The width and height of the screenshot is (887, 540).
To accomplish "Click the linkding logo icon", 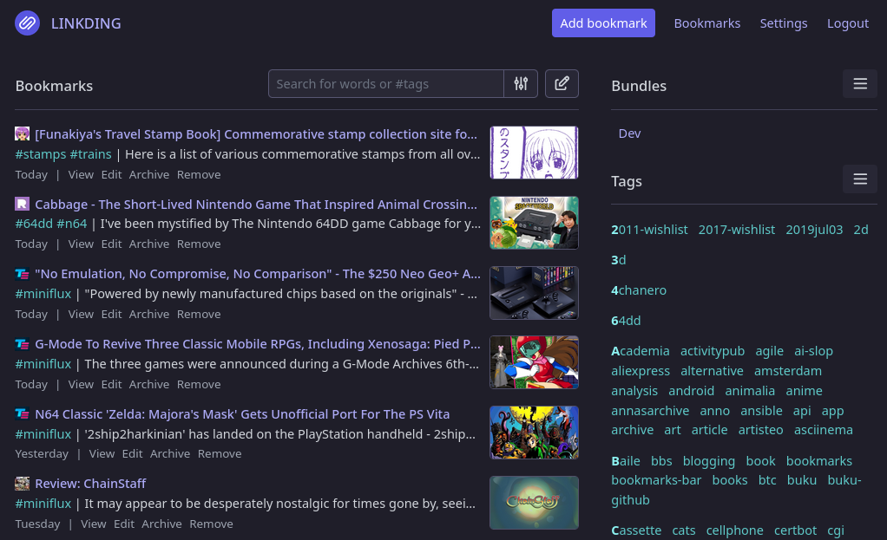I will coord(27,23).
